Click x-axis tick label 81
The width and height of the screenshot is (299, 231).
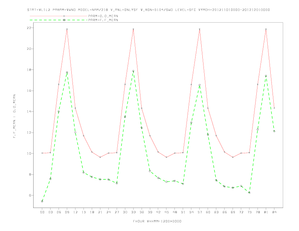click(266, 212)
